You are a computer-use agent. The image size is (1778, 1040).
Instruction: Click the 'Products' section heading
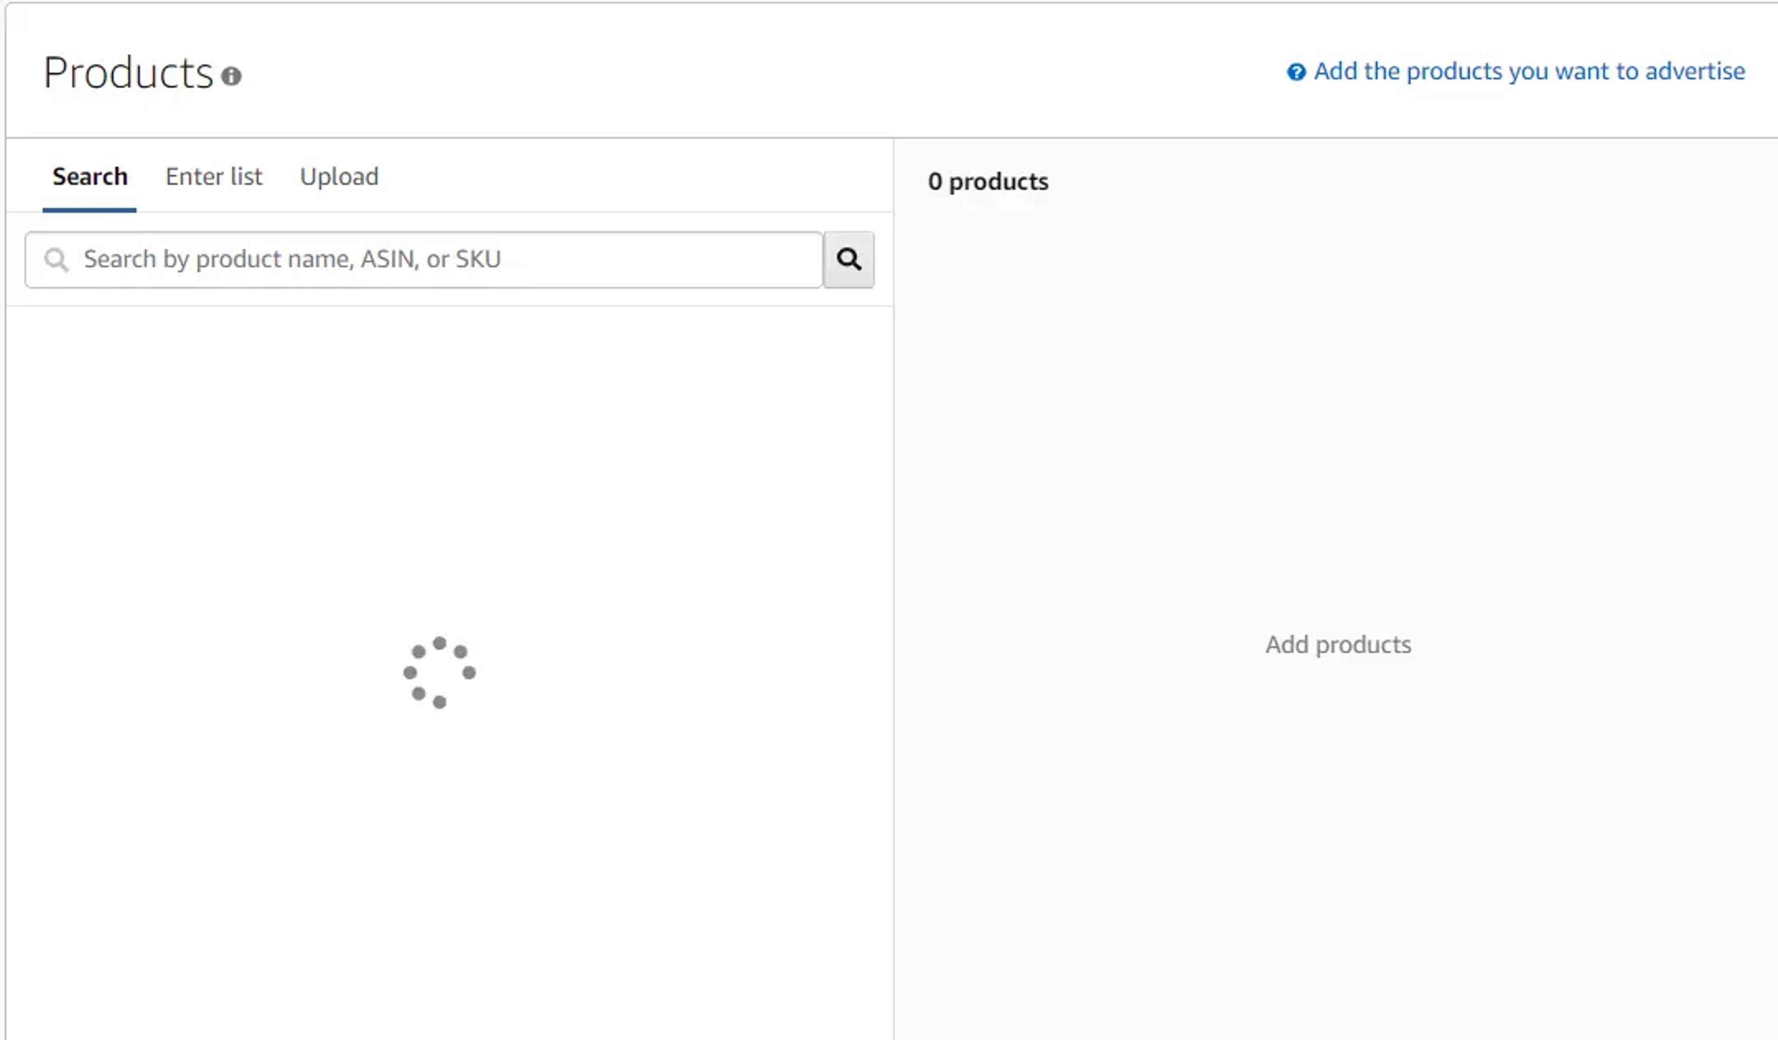(128, 73)
